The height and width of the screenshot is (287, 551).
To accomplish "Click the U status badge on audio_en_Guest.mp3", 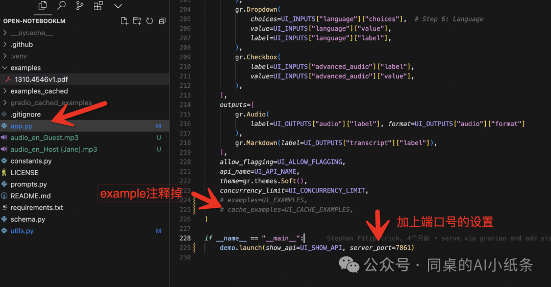I will (159, 137).
